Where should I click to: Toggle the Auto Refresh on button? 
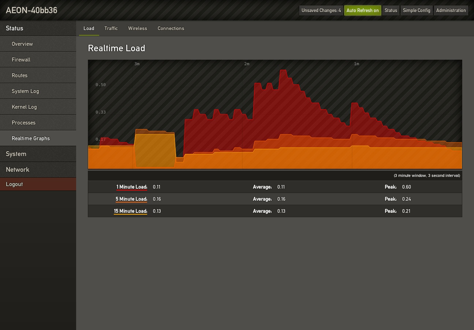click(362, 10)
